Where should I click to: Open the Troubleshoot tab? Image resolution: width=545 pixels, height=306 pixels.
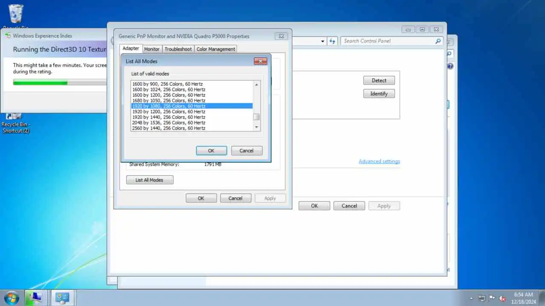tap(178, 49)
